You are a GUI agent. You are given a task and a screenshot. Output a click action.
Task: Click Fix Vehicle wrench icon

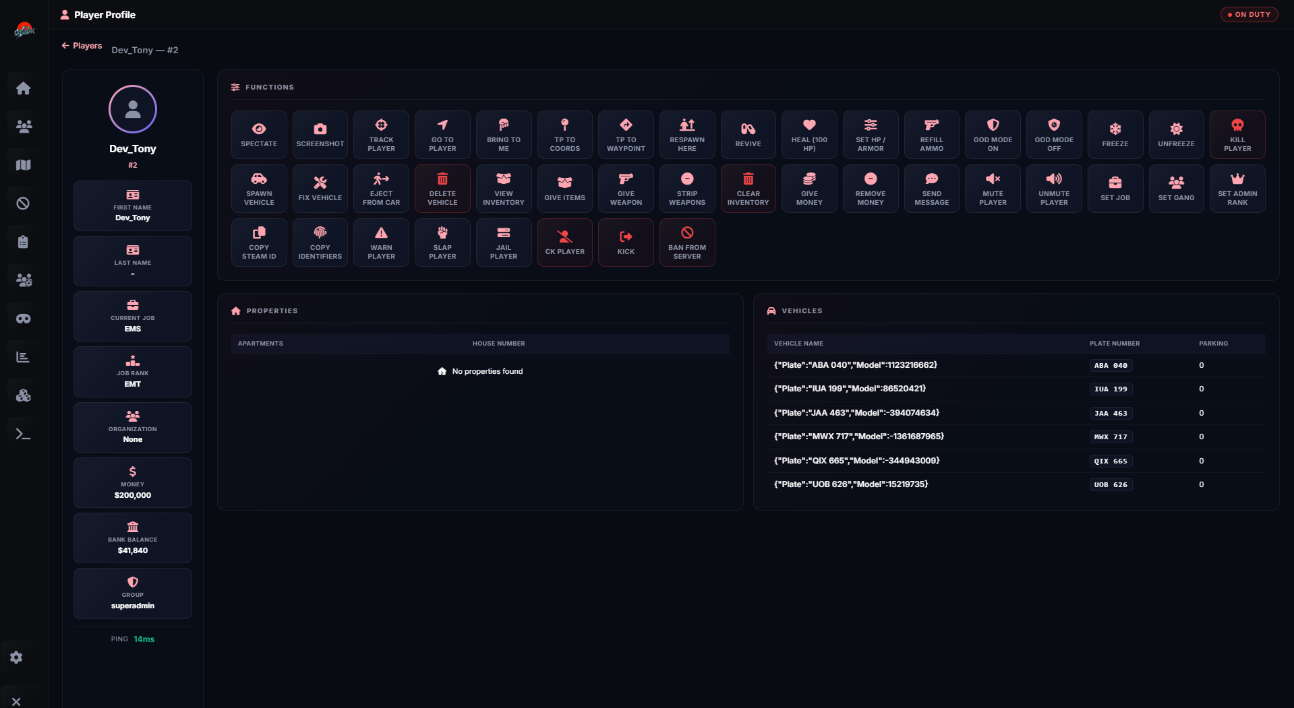320,183
